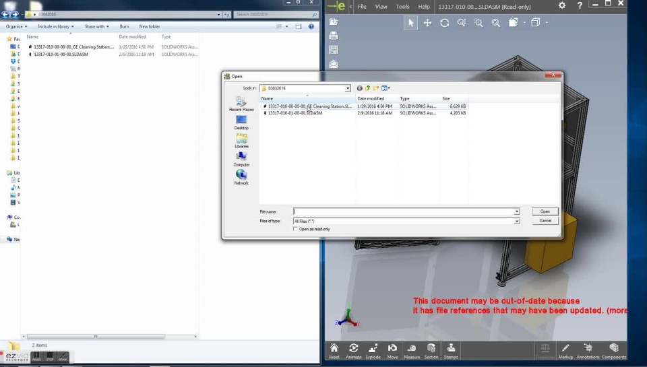Expand the Files of type dropdown
647x367 pixels.
[x=517, y=222]
